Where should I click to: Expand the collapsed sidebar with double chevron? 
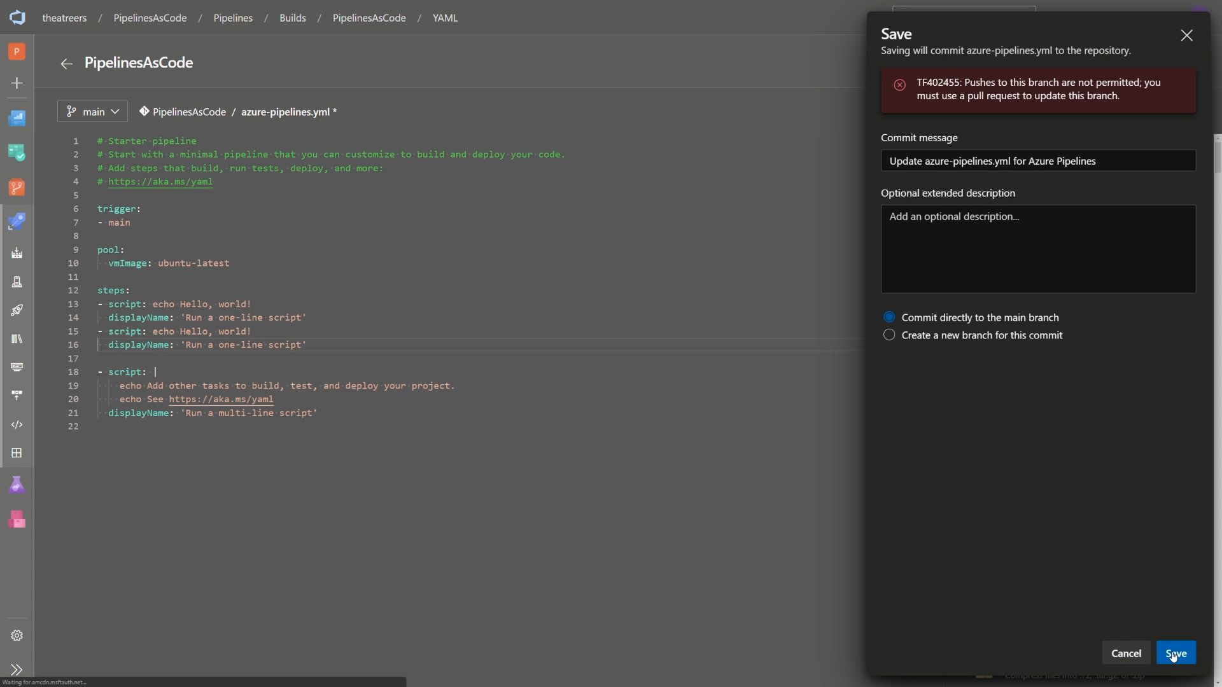point(17,670)
